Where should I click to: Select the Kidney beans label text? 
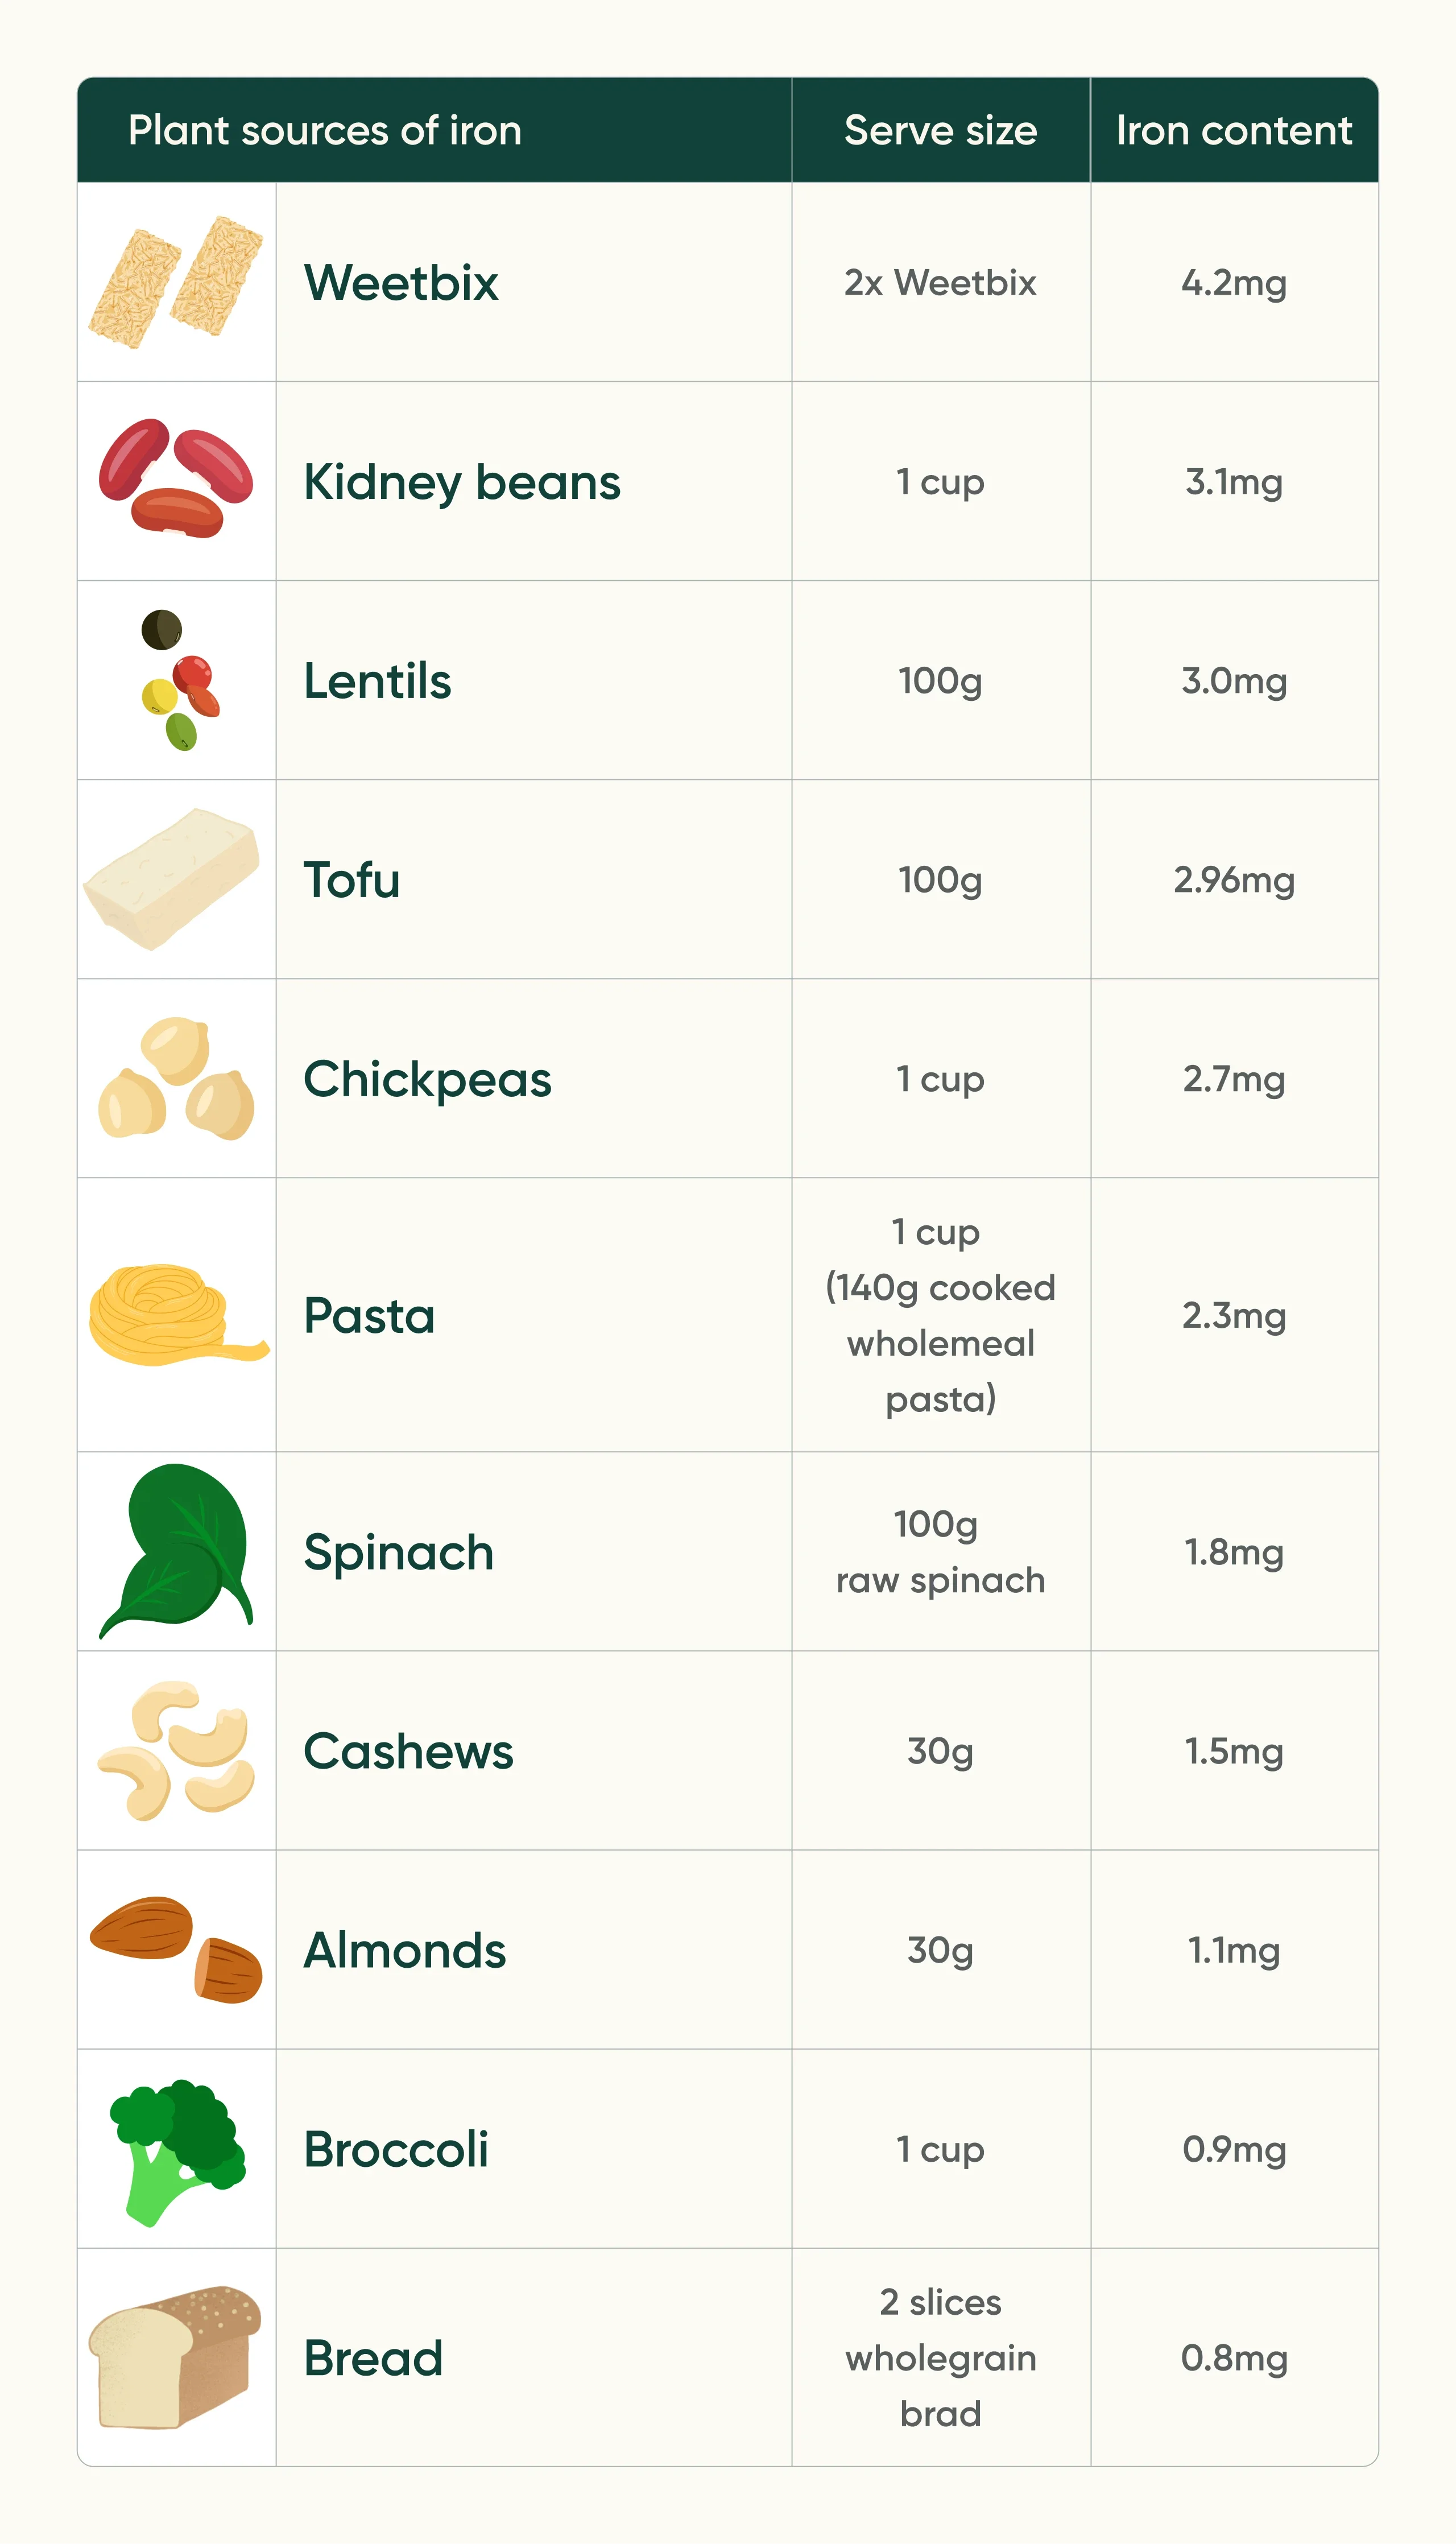click(x=462, y=482)
